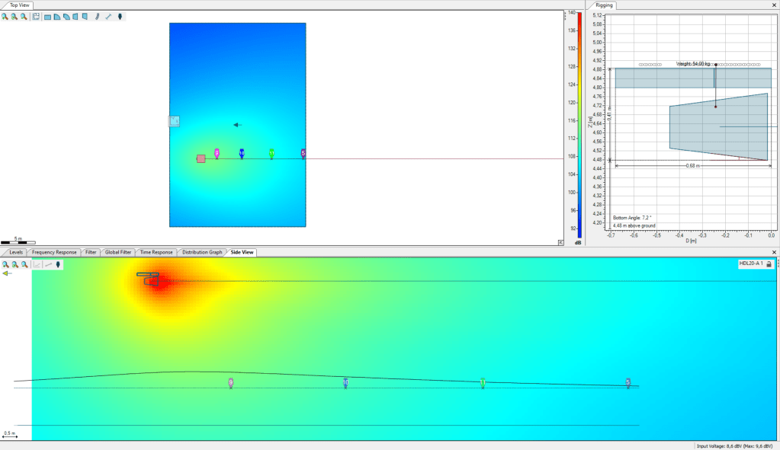Select the loudspeaker tool in Top View toolbar
This screenshot has height=450, width=780.
click(x=97, y=16)
